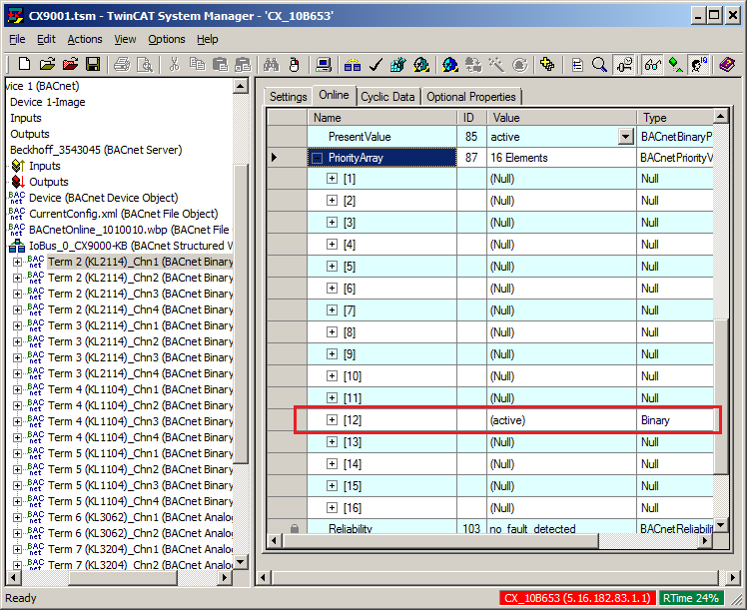This screenshot has width=747, height=610.
Task: Click the RTime 24% status bar indicator
Action: [691, 598]
